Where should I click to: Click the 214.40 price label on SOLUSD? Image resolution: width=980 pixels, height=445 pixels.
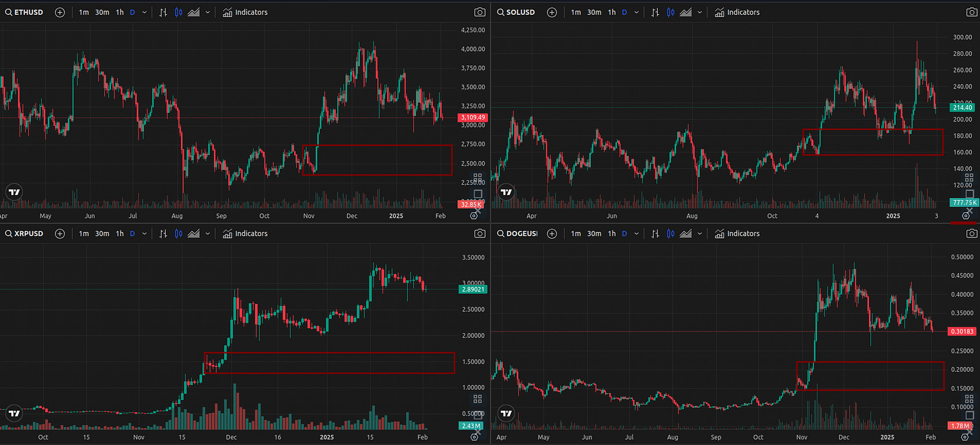pyautogui.click(x=962, y=108)
